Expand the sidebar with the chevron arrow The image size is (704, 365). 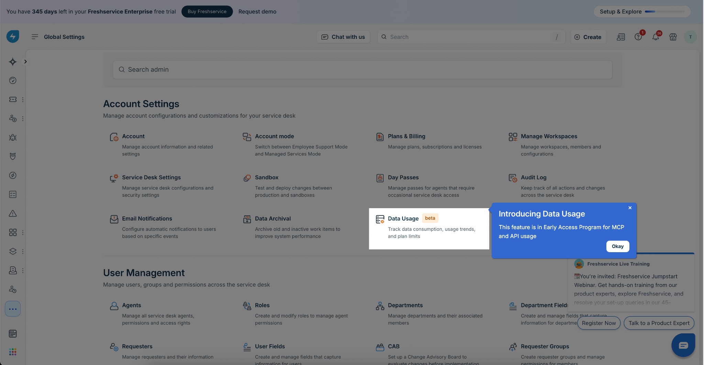pos(25,62)
